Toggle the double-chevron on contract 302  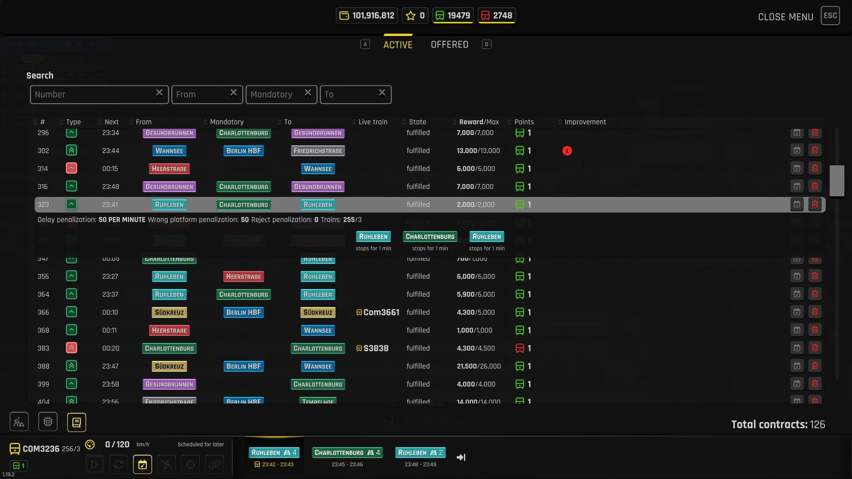point(71,151)
